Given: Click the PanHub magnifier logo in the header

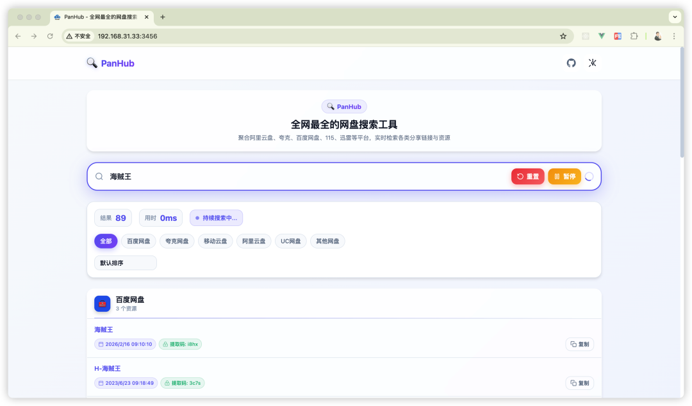Looking at the screenshot, I should [92, 63].
